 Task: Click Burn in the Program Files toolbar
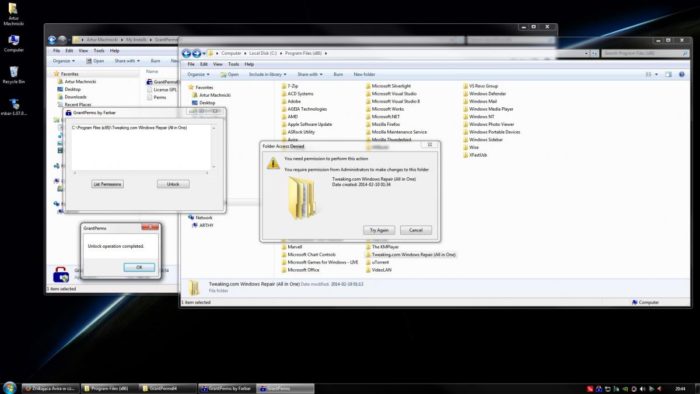click(x=338, y=74)
